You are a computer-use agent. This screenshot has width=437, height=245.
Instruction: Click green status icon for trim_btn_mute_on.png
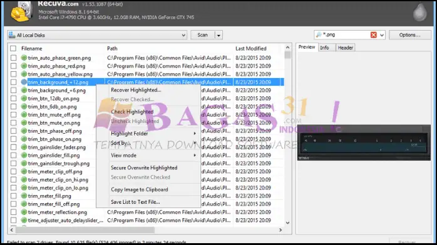(x=24, y=122)
